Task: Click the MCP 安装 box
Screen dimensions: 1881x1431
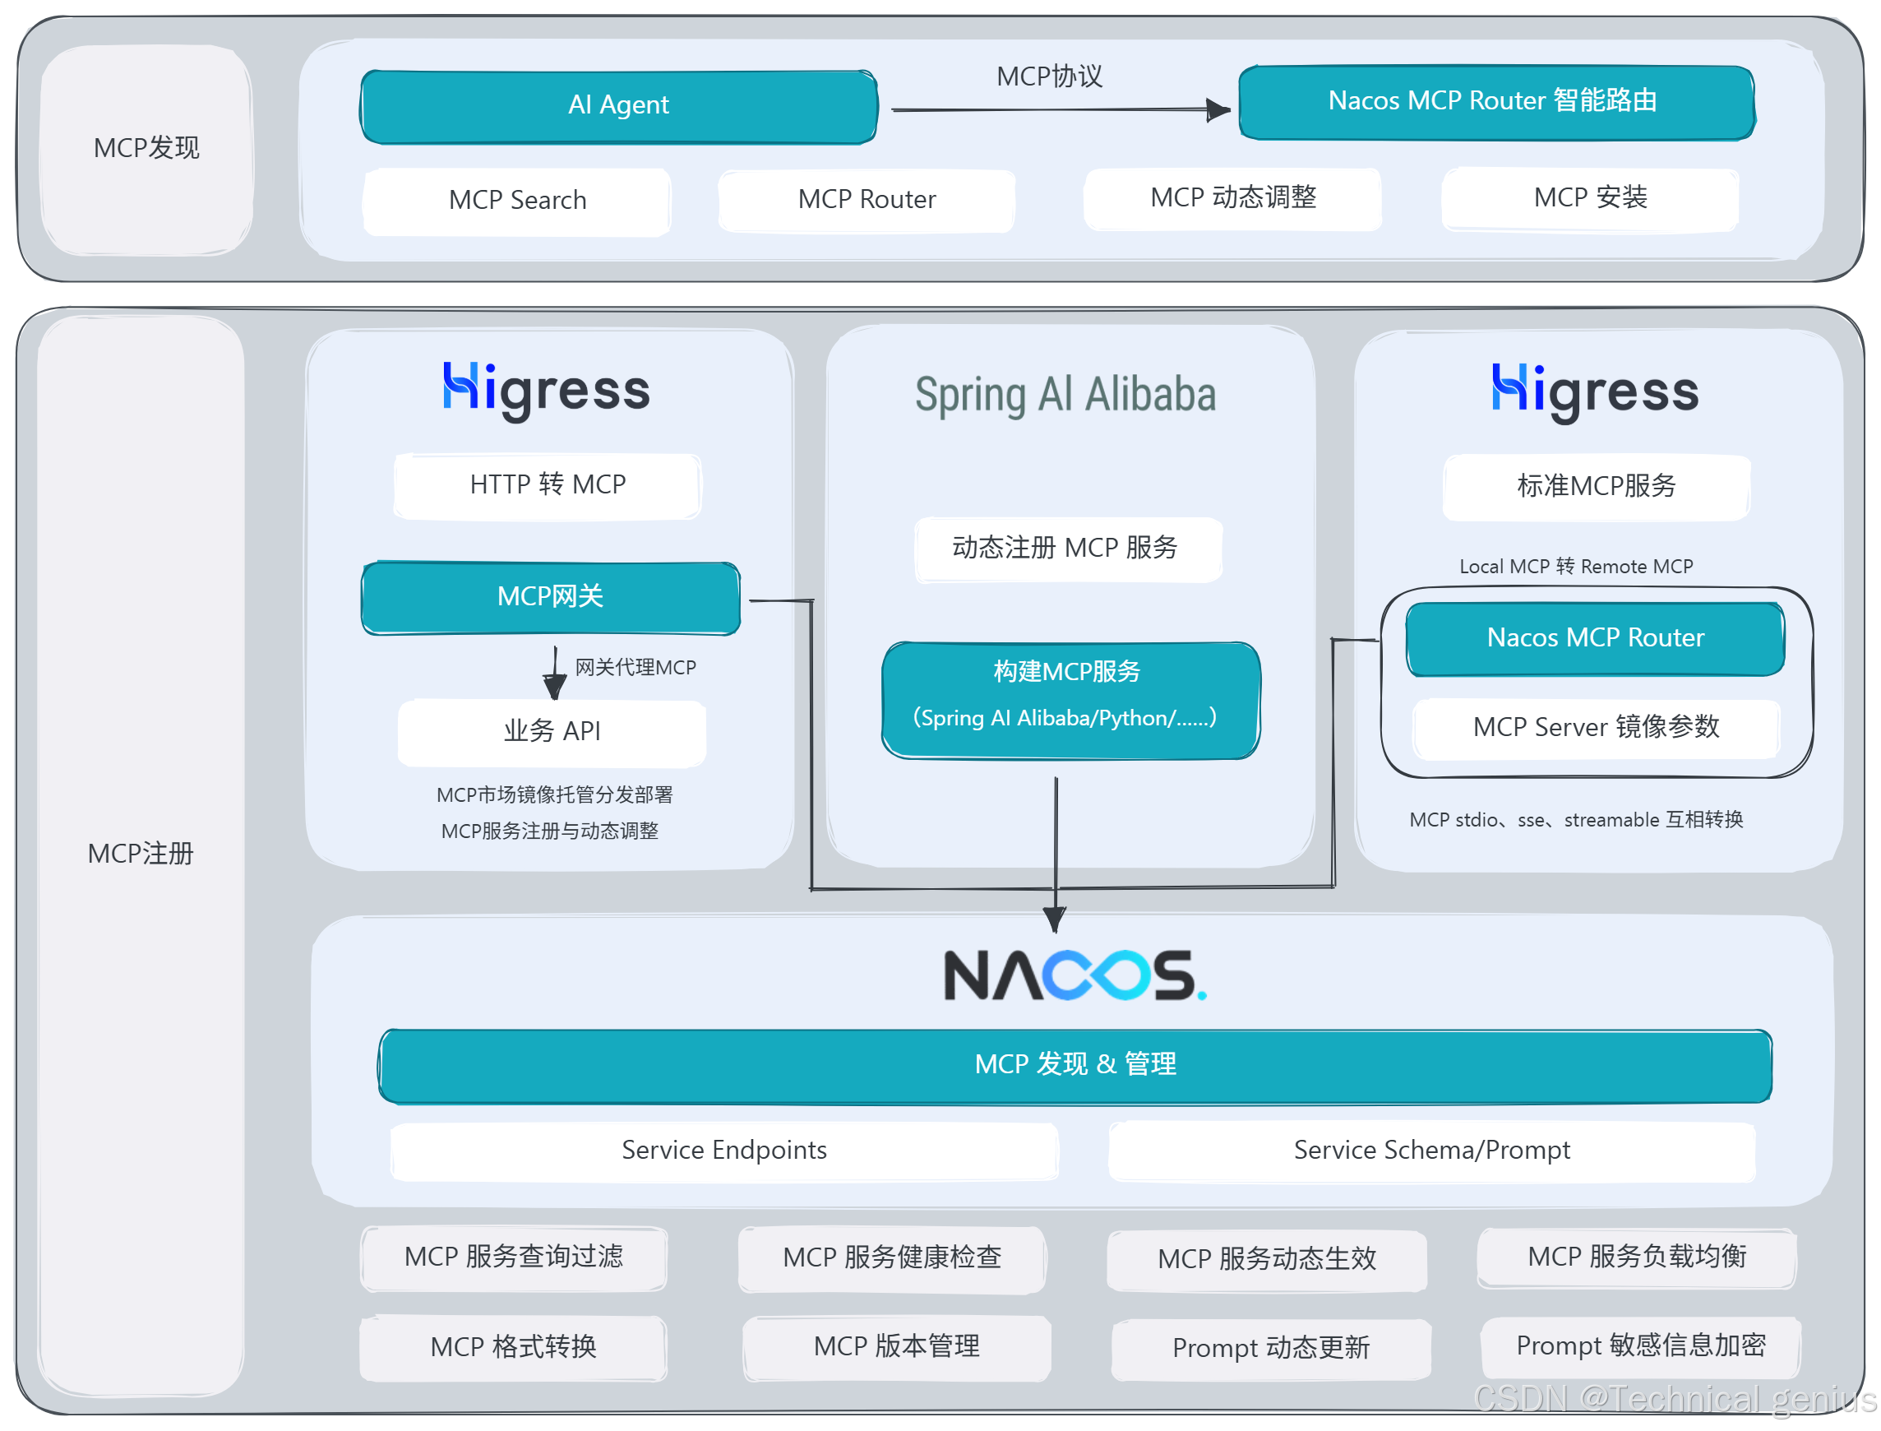Action: 1589,198
